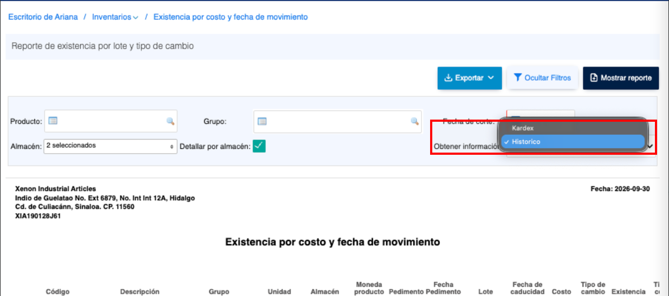
Task: Open the Escritorio de Ariana breadcrumb link
Action: point(43,17)
